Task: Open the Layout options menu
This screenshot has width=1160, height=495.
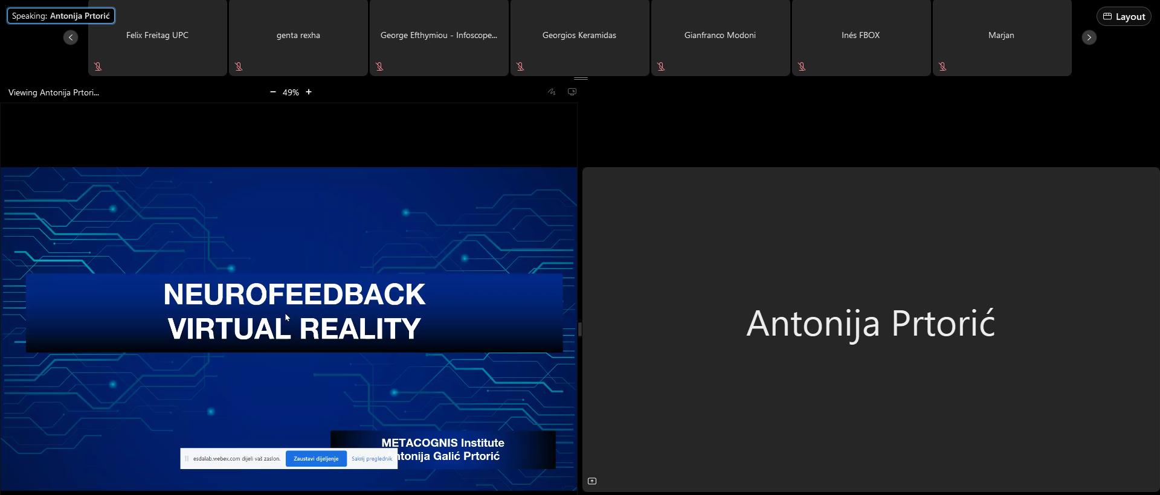Action: (1124, 16)
